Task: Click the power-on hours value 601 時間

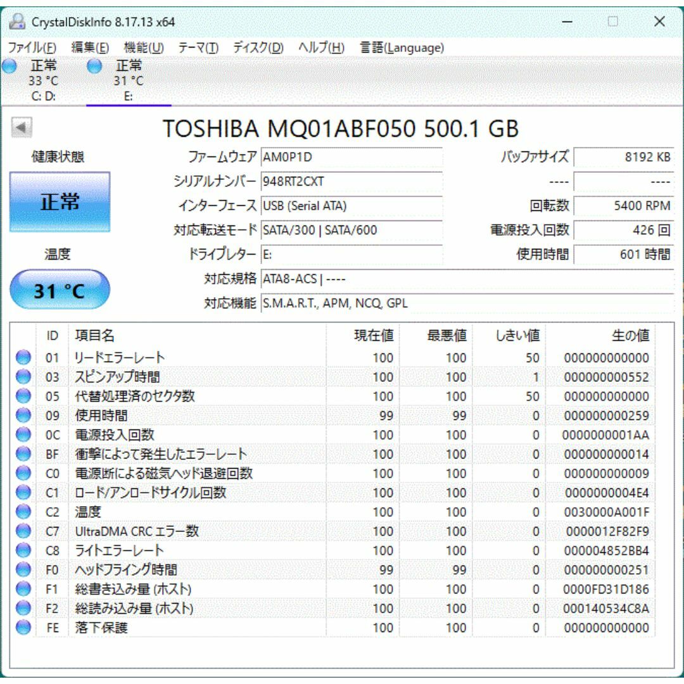Action: 624,255
